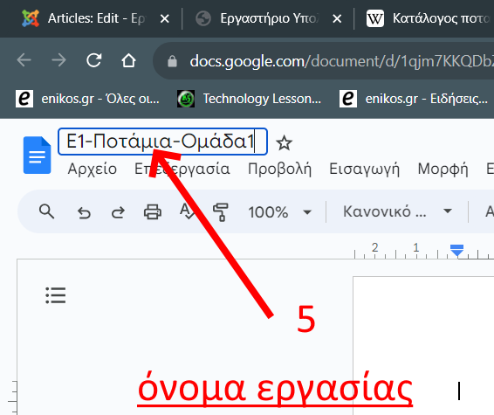The width and height of the screenshot is (494, 415).
Task: Close the Articles: Edit tab
Action: pos(164,19)
